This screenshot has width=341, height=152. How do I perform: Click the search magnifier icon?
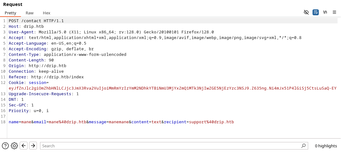303,146
